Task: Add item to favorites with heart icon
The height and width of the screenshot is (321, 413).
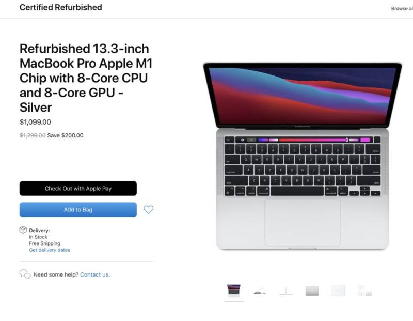Action: point(148,210)
